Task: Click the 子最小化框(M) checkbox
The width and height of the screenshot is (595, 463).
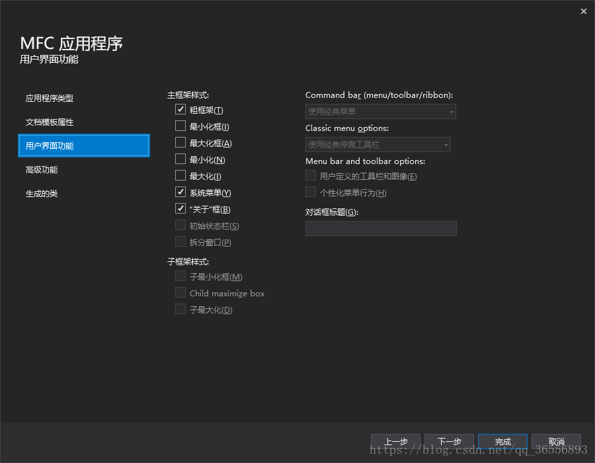Action: coord(180,276)
